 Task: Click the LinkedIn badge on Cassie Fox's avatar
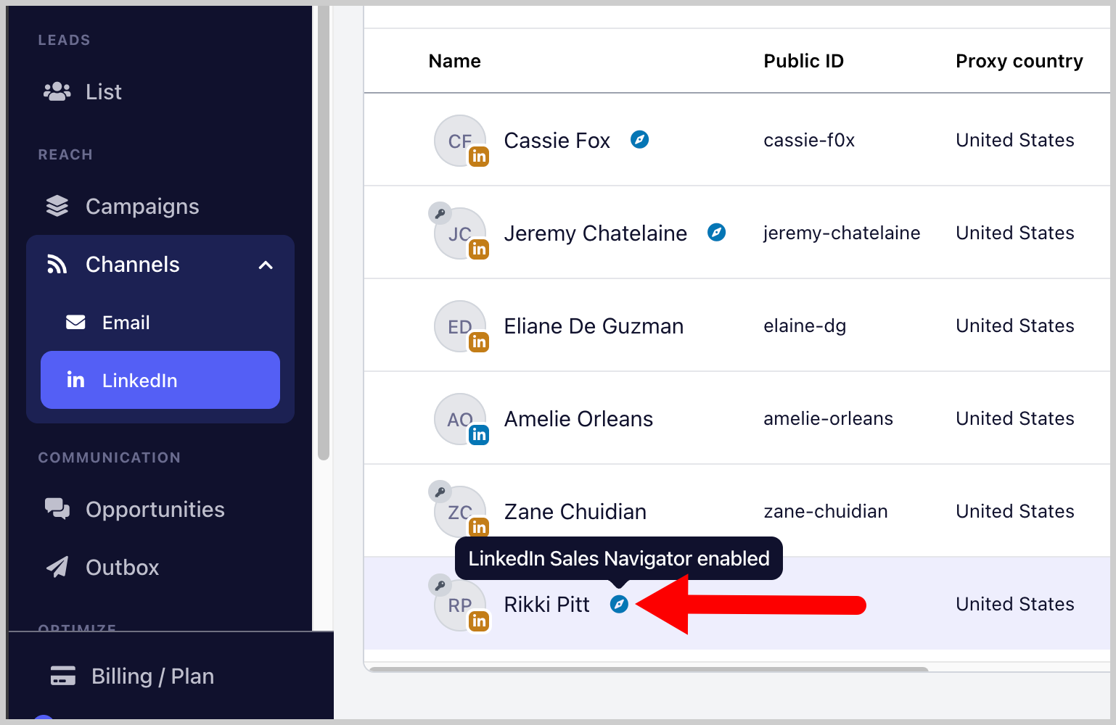pyautogui.click(x=479, y=157)
